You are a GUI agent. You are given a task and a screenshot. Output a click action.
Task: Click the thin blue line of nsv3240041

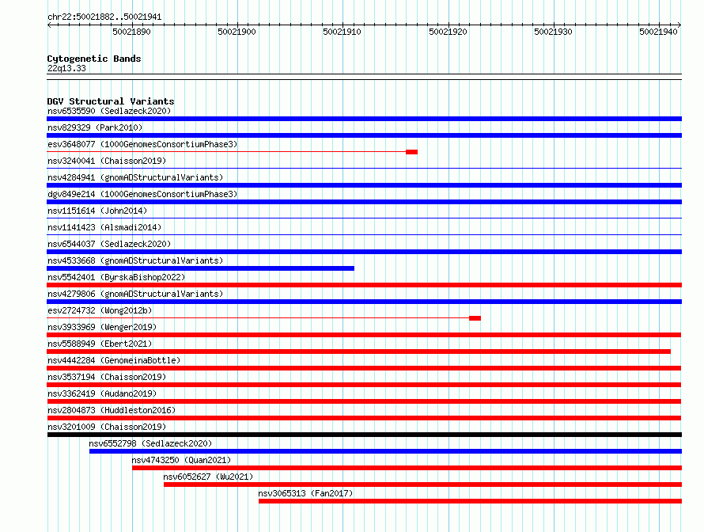(x=364, y=169)
